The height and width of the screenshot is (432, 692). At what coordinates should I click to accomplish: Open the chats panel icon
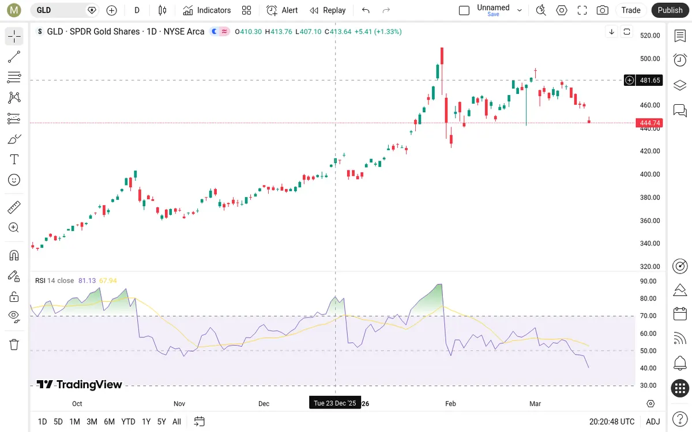[x=680, y=110]
